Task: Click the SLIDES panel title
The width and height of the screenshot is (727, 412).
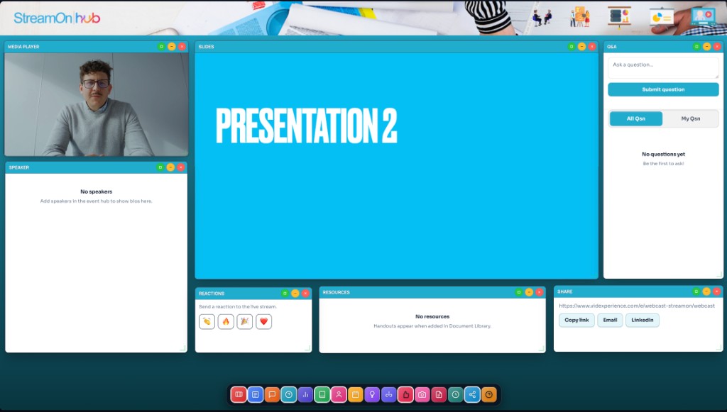Action: (207, 47)
